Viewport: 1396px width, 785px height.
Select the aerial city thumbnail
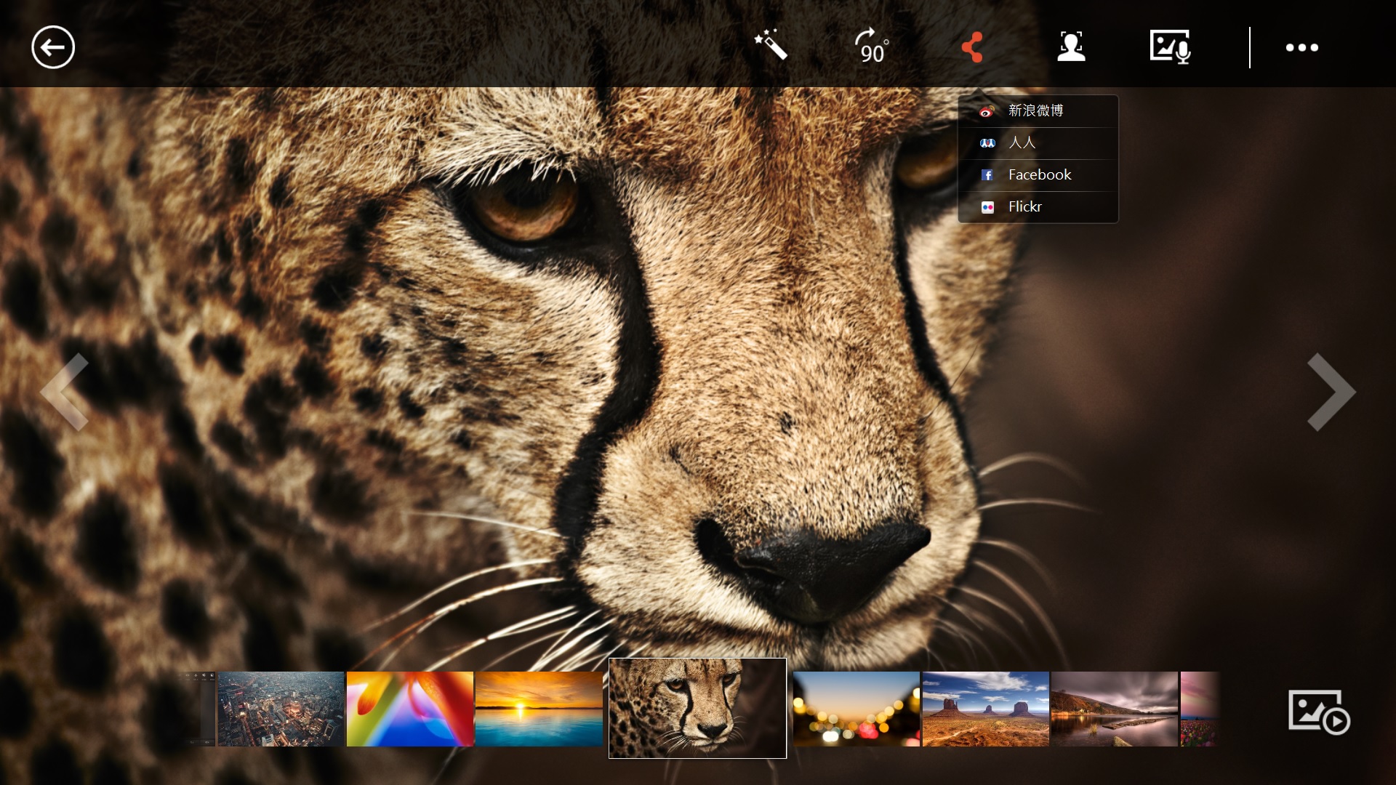281,709
